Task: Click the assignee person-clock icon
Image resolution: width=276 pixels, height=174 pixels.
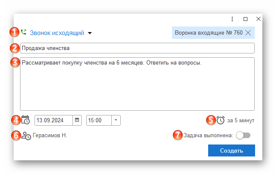Action: tap(26, 136)
